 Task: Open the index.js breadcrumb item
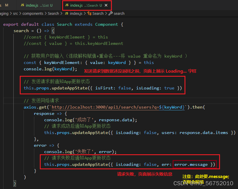(76, 13)
